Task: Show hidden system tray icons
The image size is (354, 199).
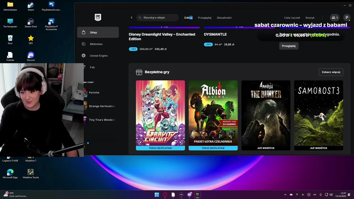Action: click(x=285, y=195)
